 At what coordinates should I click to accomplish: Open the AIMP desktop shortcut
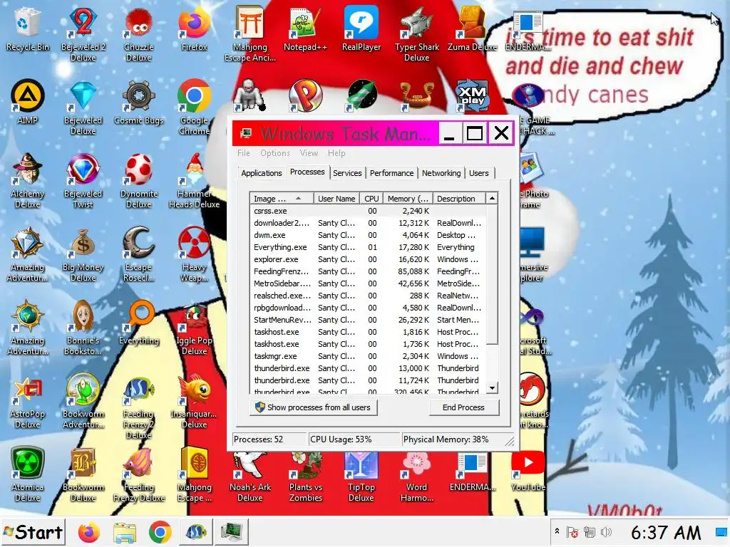pyautogui.click(x=28, y=103)
